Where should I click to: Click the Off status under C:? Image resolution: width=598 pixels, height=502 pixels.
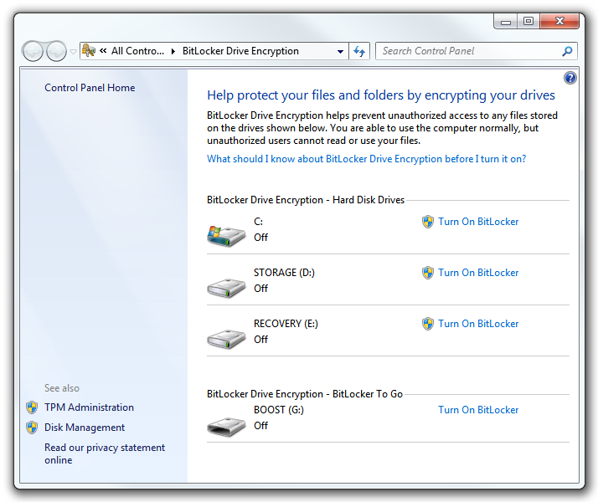click(260, 238)
